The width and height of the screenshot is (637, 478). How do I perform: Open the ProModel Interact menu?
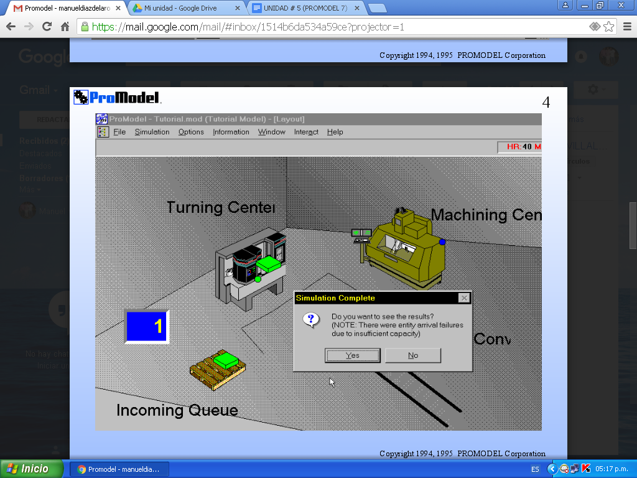point(306,132)
